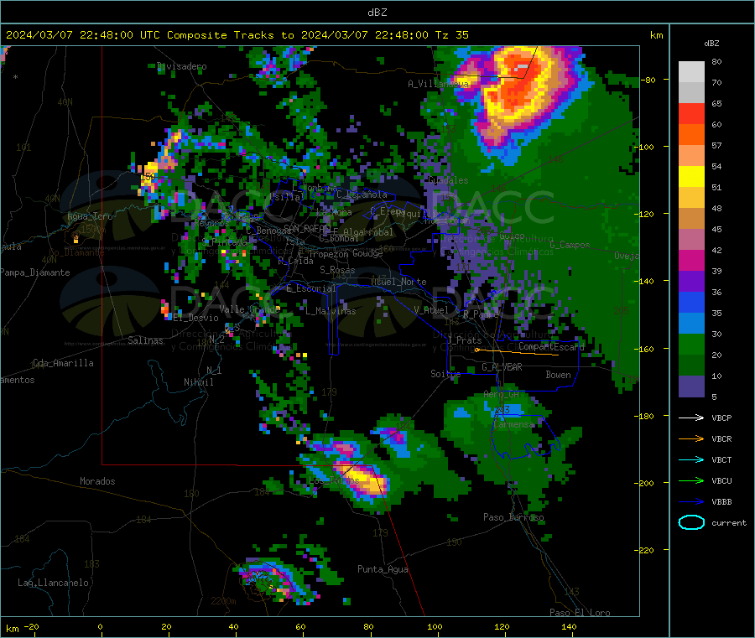
Task: Select the bright yellow swatch in the legend
Action: pos(691,177)
